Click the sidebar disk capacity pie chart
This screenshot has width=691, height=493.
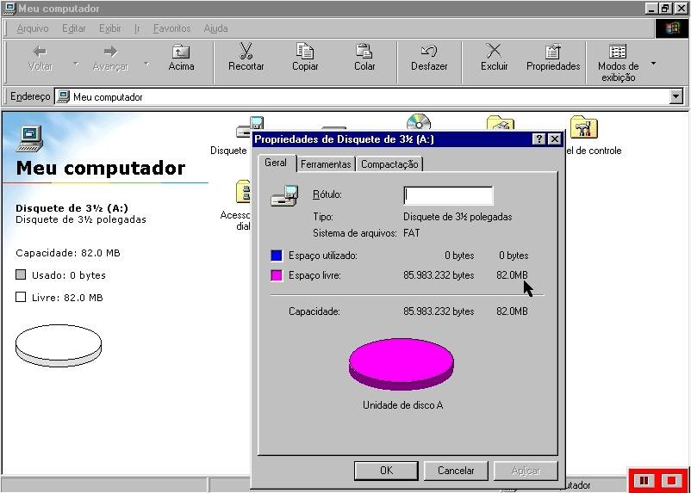click(59, 346)
